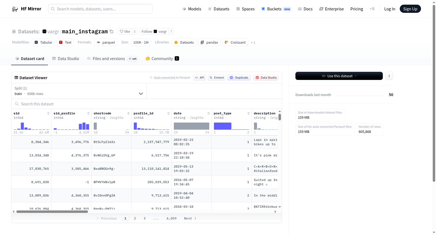This screenshot has height=235, width=436.
Task: Click the Croissant library tag
Action: tap(235, 42)
